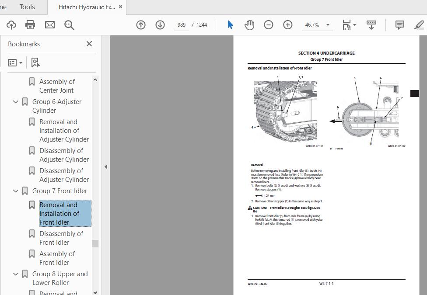The width and height of the screenshot is (427, 295).
Task: Click the track diagram figure on page
Action: (x=285, y=111)
